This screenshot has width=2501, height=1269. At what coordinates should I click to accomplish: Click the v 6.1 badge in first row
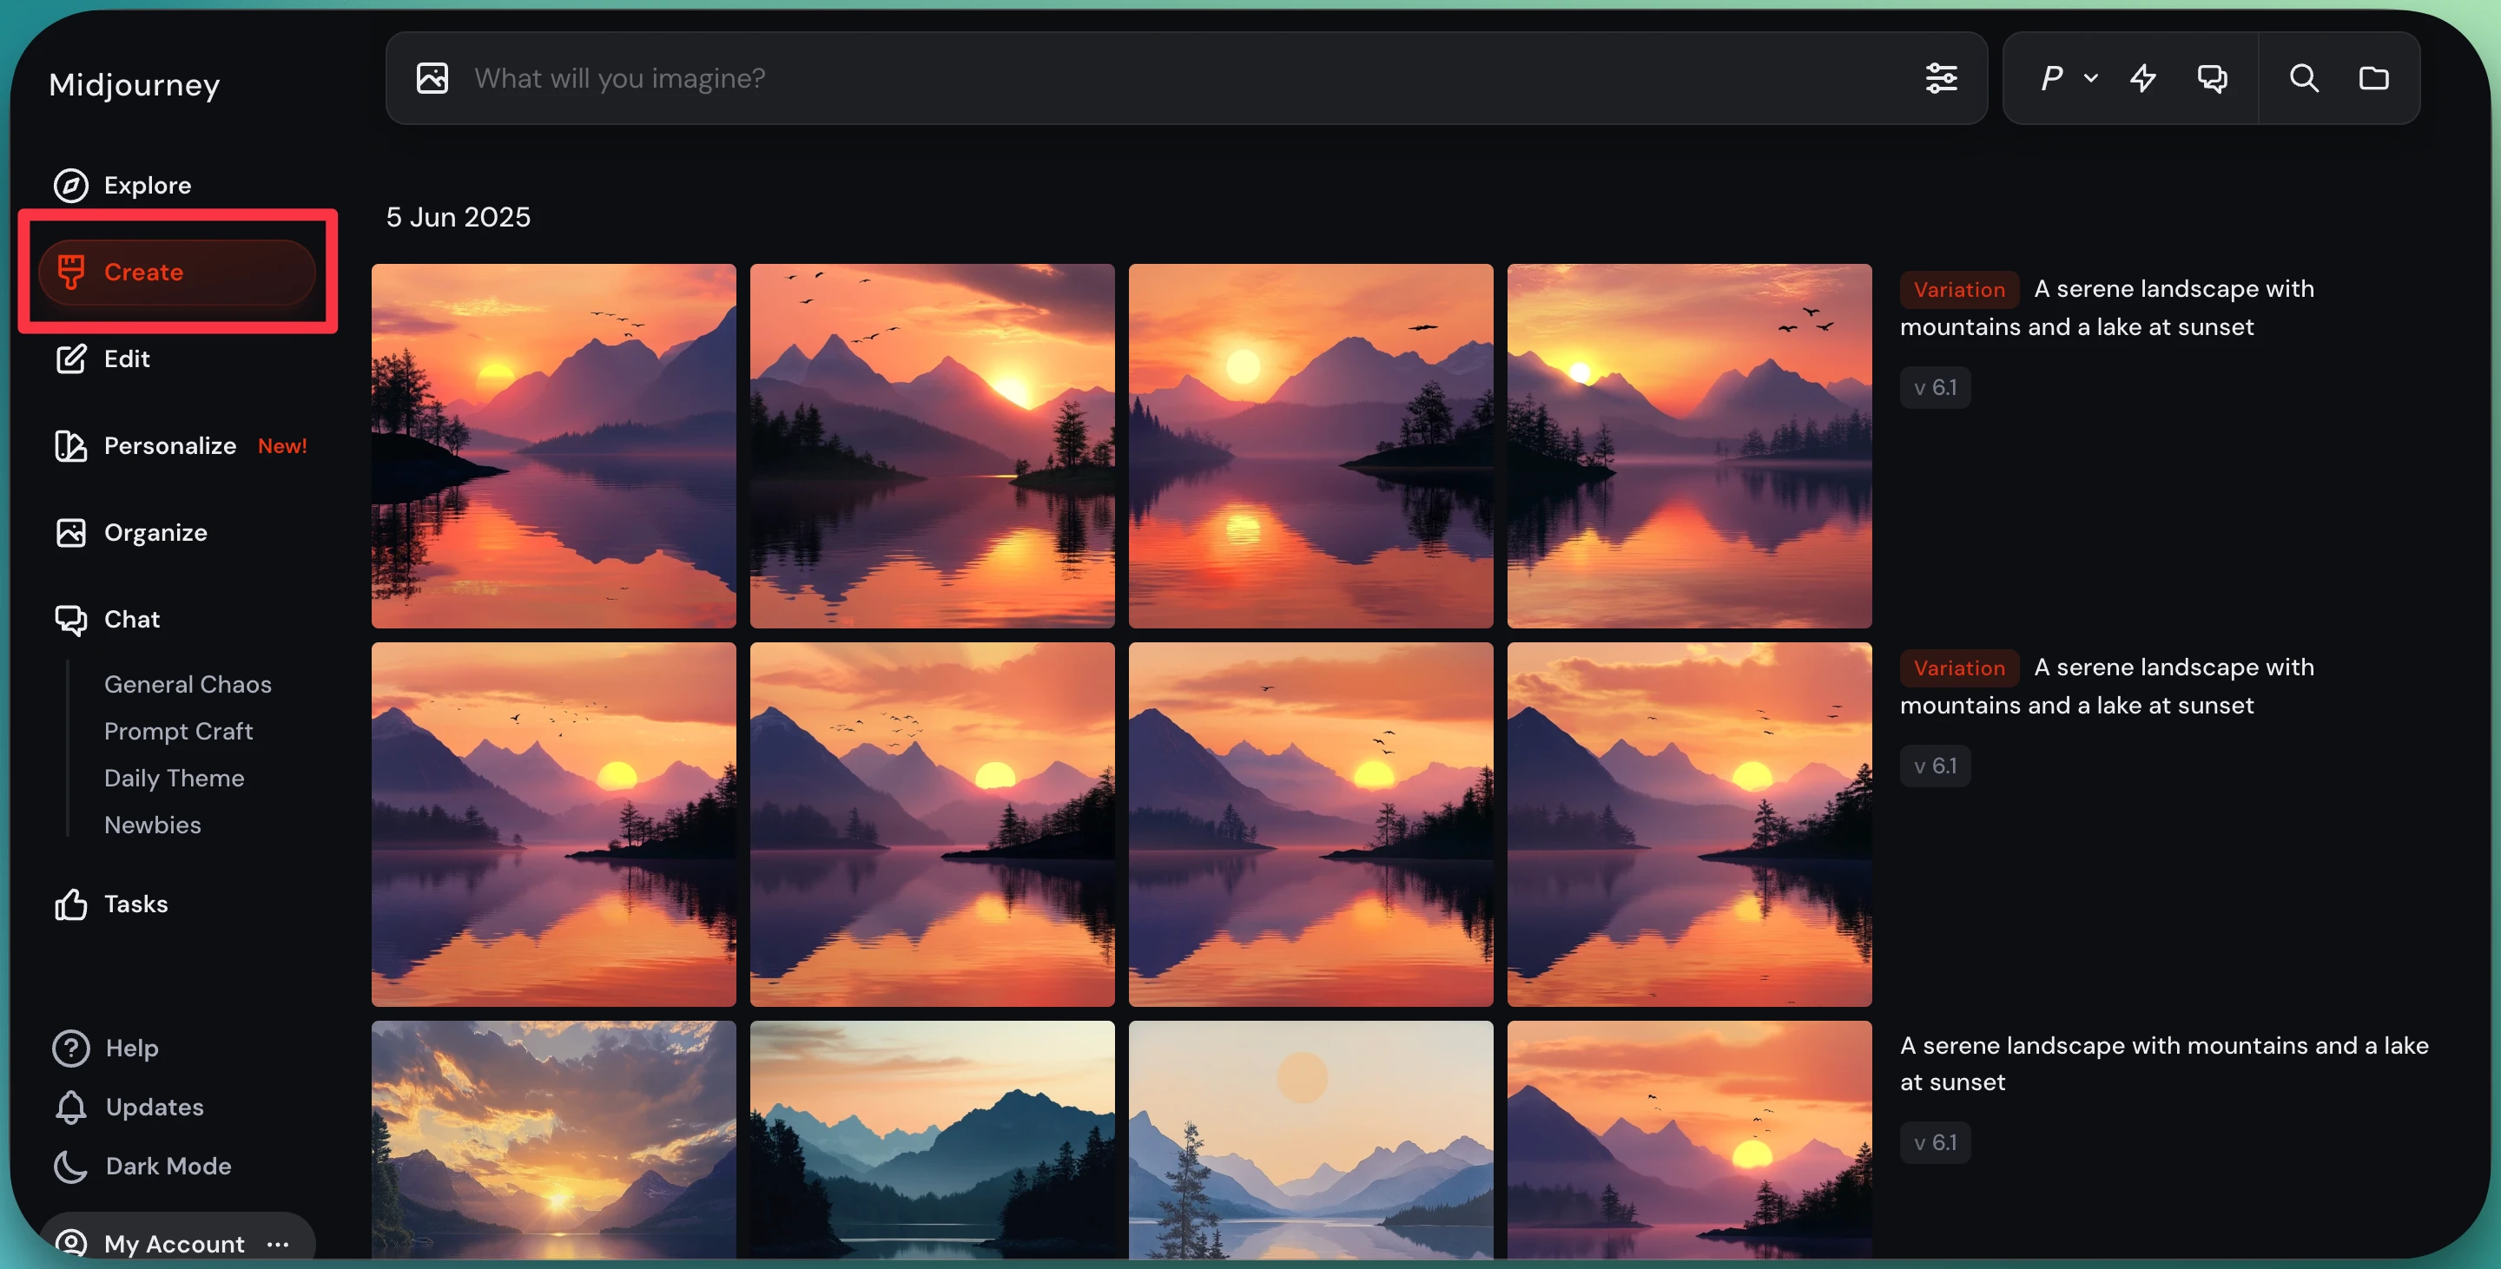pos(1935,387)
